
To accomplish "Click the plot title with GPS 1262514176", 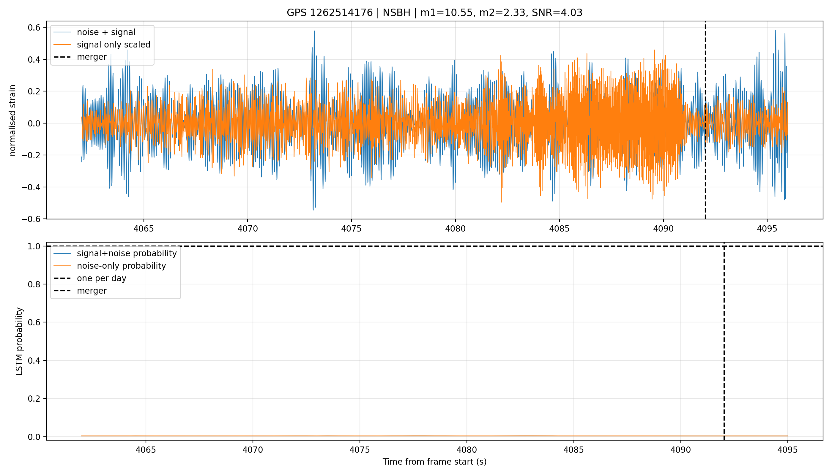I will pyautogui.click(x=435, y=13).
